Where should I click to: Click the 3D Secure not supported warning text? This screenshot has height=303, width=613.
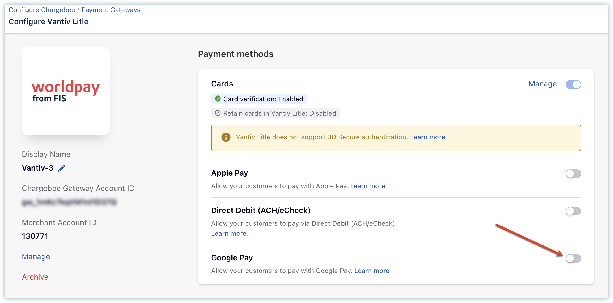click(x=322, y=137)
